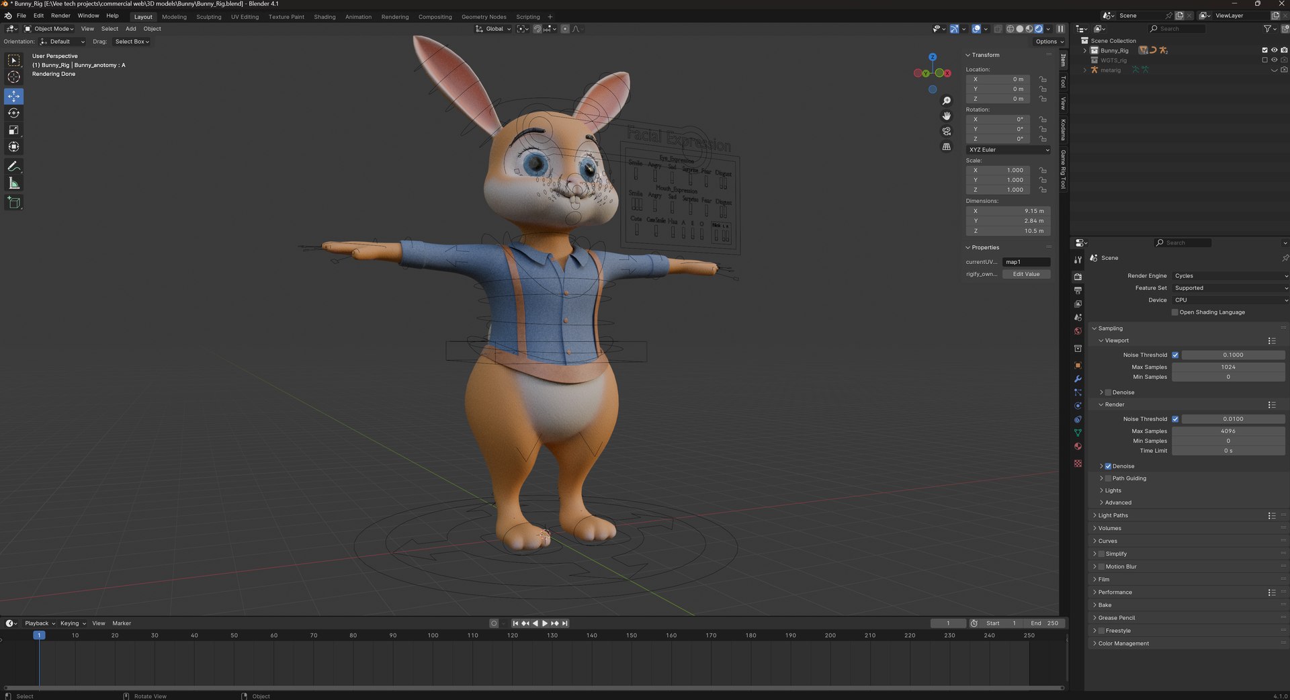
Task: Switch to the Geometry Nodes workspace tab
Action: 484,17
